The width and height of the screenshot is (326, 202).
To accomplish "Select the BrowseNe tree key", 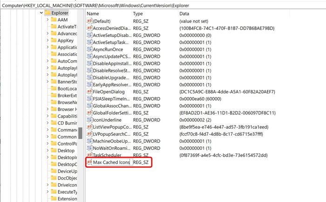I will click(x=67, y=102).
